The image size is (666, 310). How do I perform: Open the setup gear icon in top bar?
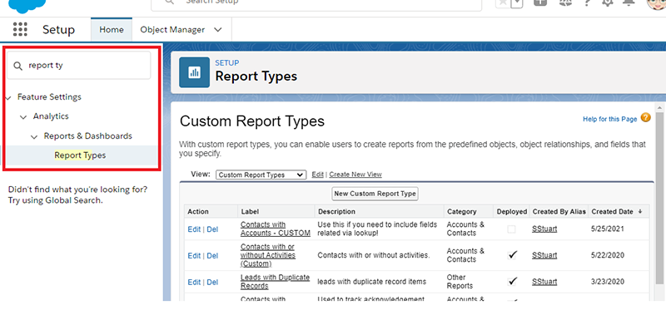click(x=608, y=2)
